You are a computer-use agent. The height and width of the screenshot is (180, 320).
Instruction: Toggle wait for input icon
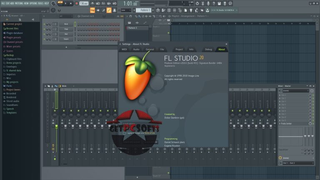tap(98, 3)
